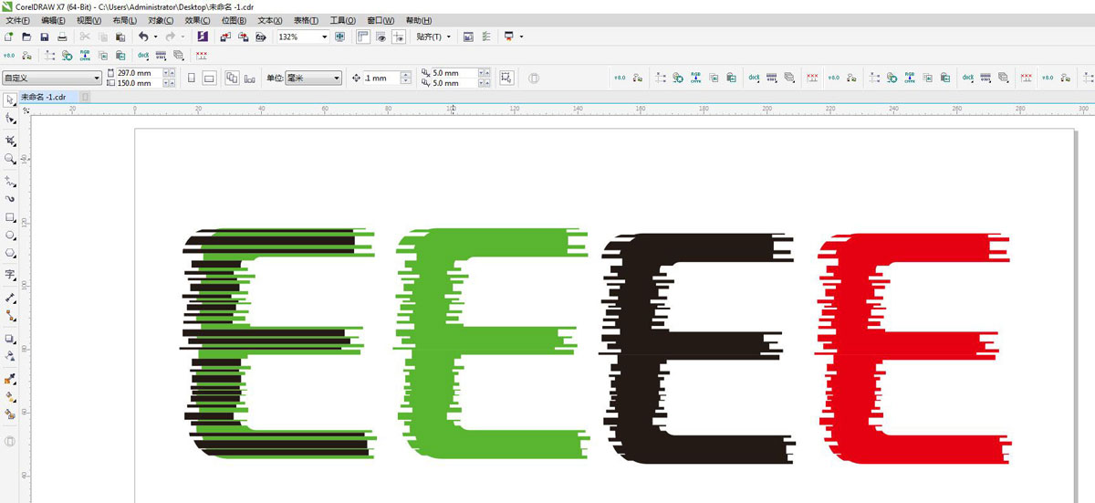Switch page to landscape orientation
Screen dimensions: 1095x503
(209, 79)
